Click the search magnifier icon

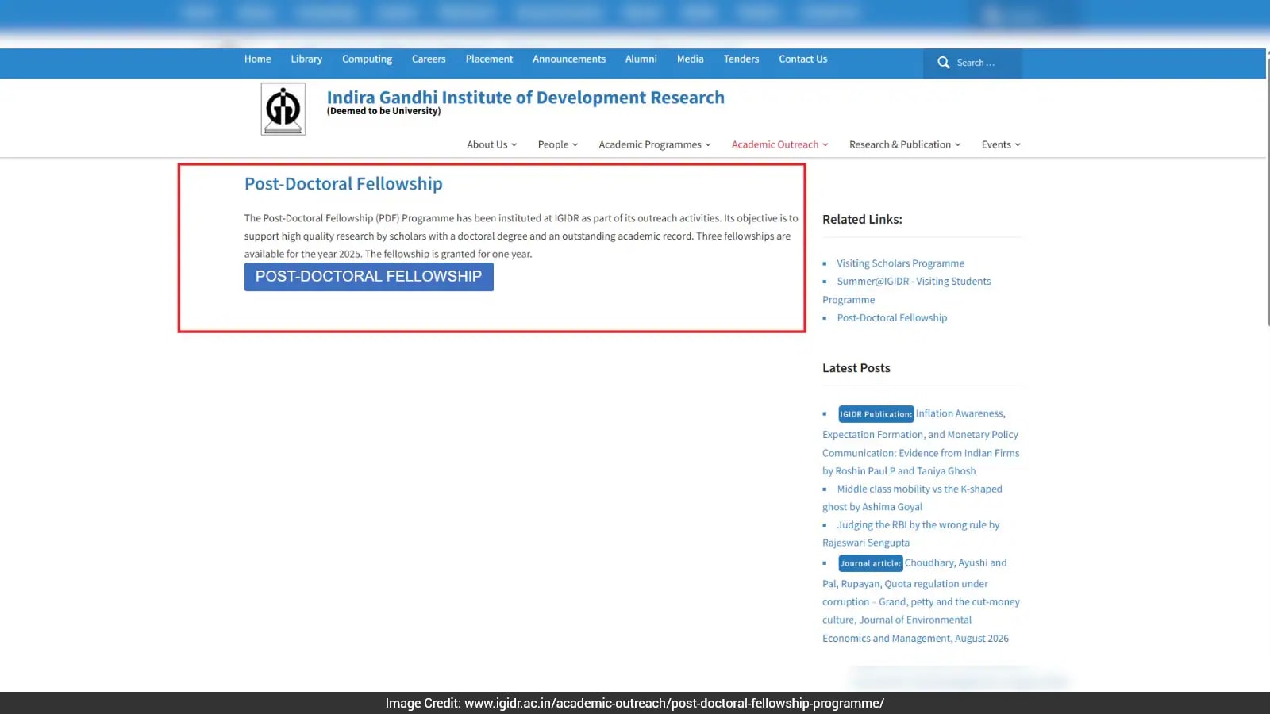click(x=943, y=63)
